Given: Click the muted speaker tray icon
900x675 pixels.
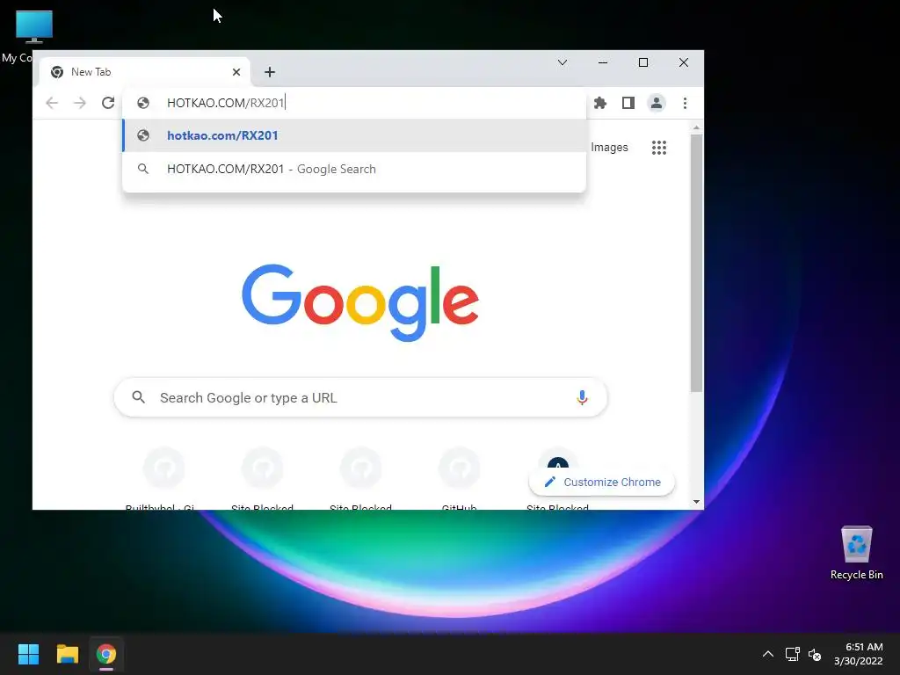Looking at the screenshot, I should tap(815, 654).
